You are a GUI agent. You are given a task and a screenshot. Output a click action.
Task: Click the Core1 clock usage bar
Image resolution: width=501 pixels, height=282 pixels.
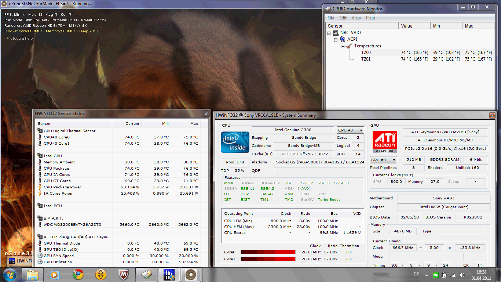268,259
